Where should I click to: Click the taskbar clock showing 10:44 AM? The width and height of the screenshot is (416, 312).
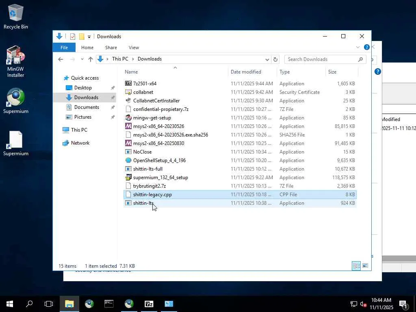[x=381, y=304]
